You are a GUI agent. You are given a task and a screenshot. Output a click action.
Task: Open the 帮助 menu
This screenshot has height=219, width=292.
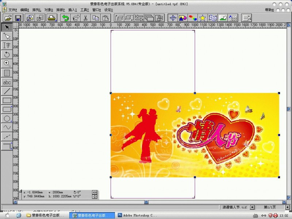click(x=269, y=10)
